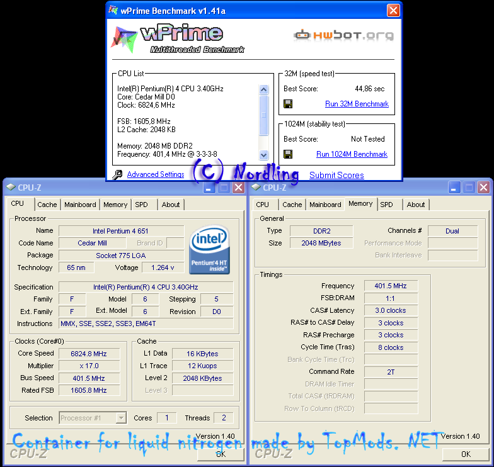Viewport: 494px width, 467px height.
Task: Click OK in the left CPU-Z window
Action: 221,454
